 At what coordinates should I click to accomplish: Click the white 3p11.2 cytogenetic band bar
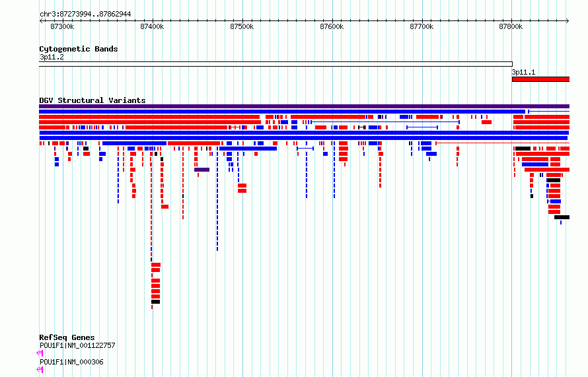point(276,64)
